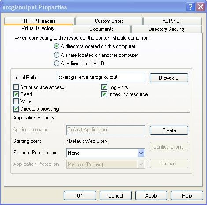Viewport: 207px width, 205px height.
Task: Click the Unload button
Action: point(169,164)
